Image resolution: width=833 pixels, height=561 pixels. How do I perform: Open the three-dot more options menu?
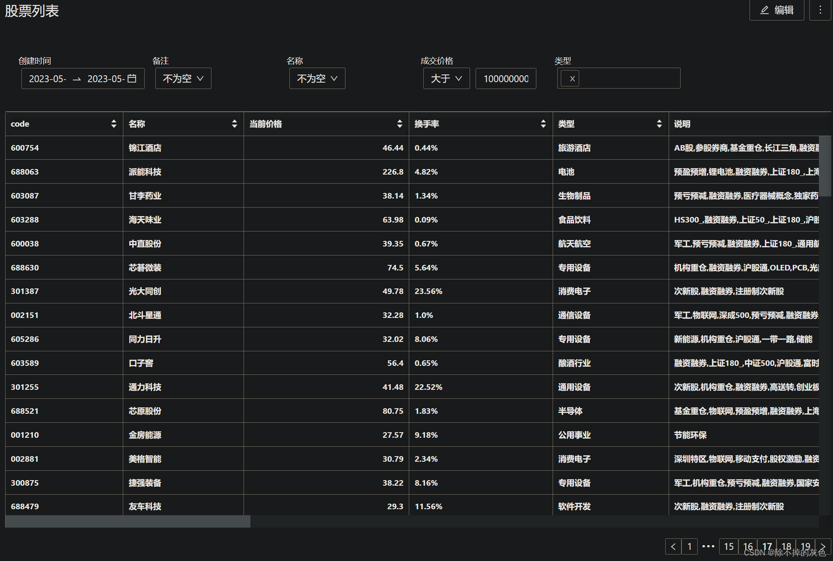820,10
